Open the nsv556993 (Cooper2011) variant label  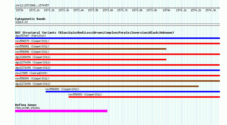pyautogui.click(x=85, y=94)
